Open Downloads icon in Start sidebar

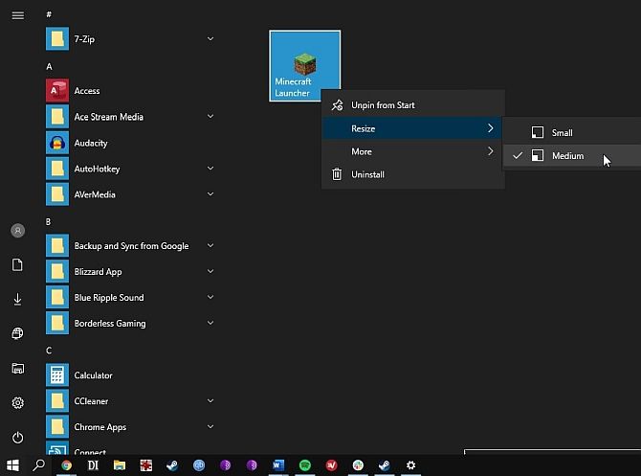[x=17, y=300]
